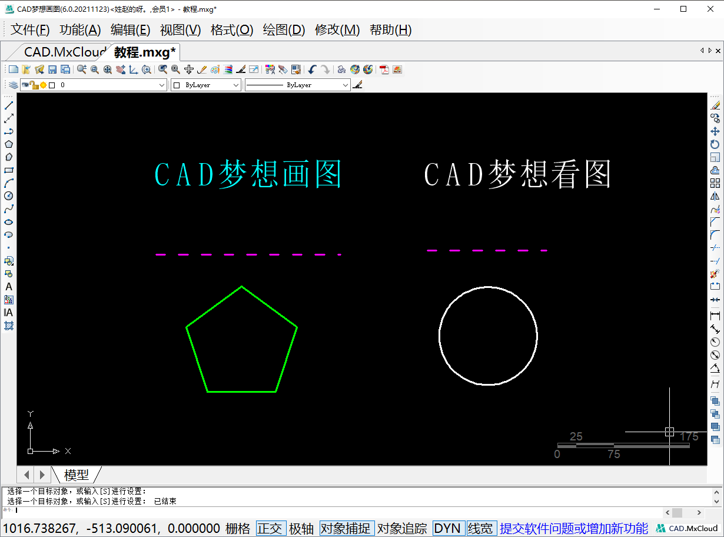
Task: Select the Erase tool in right toolbar
Action: (x=715, y=105)
